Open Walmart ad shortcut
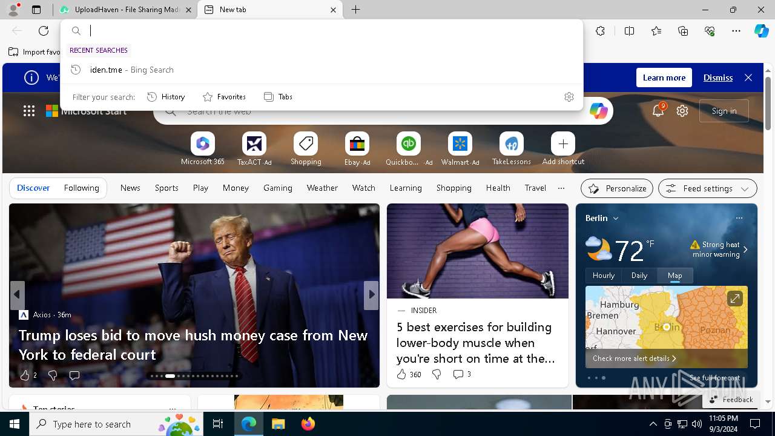The width and height of the screenshot is (775, 436). pyautogui.click(x=460, y=149)
